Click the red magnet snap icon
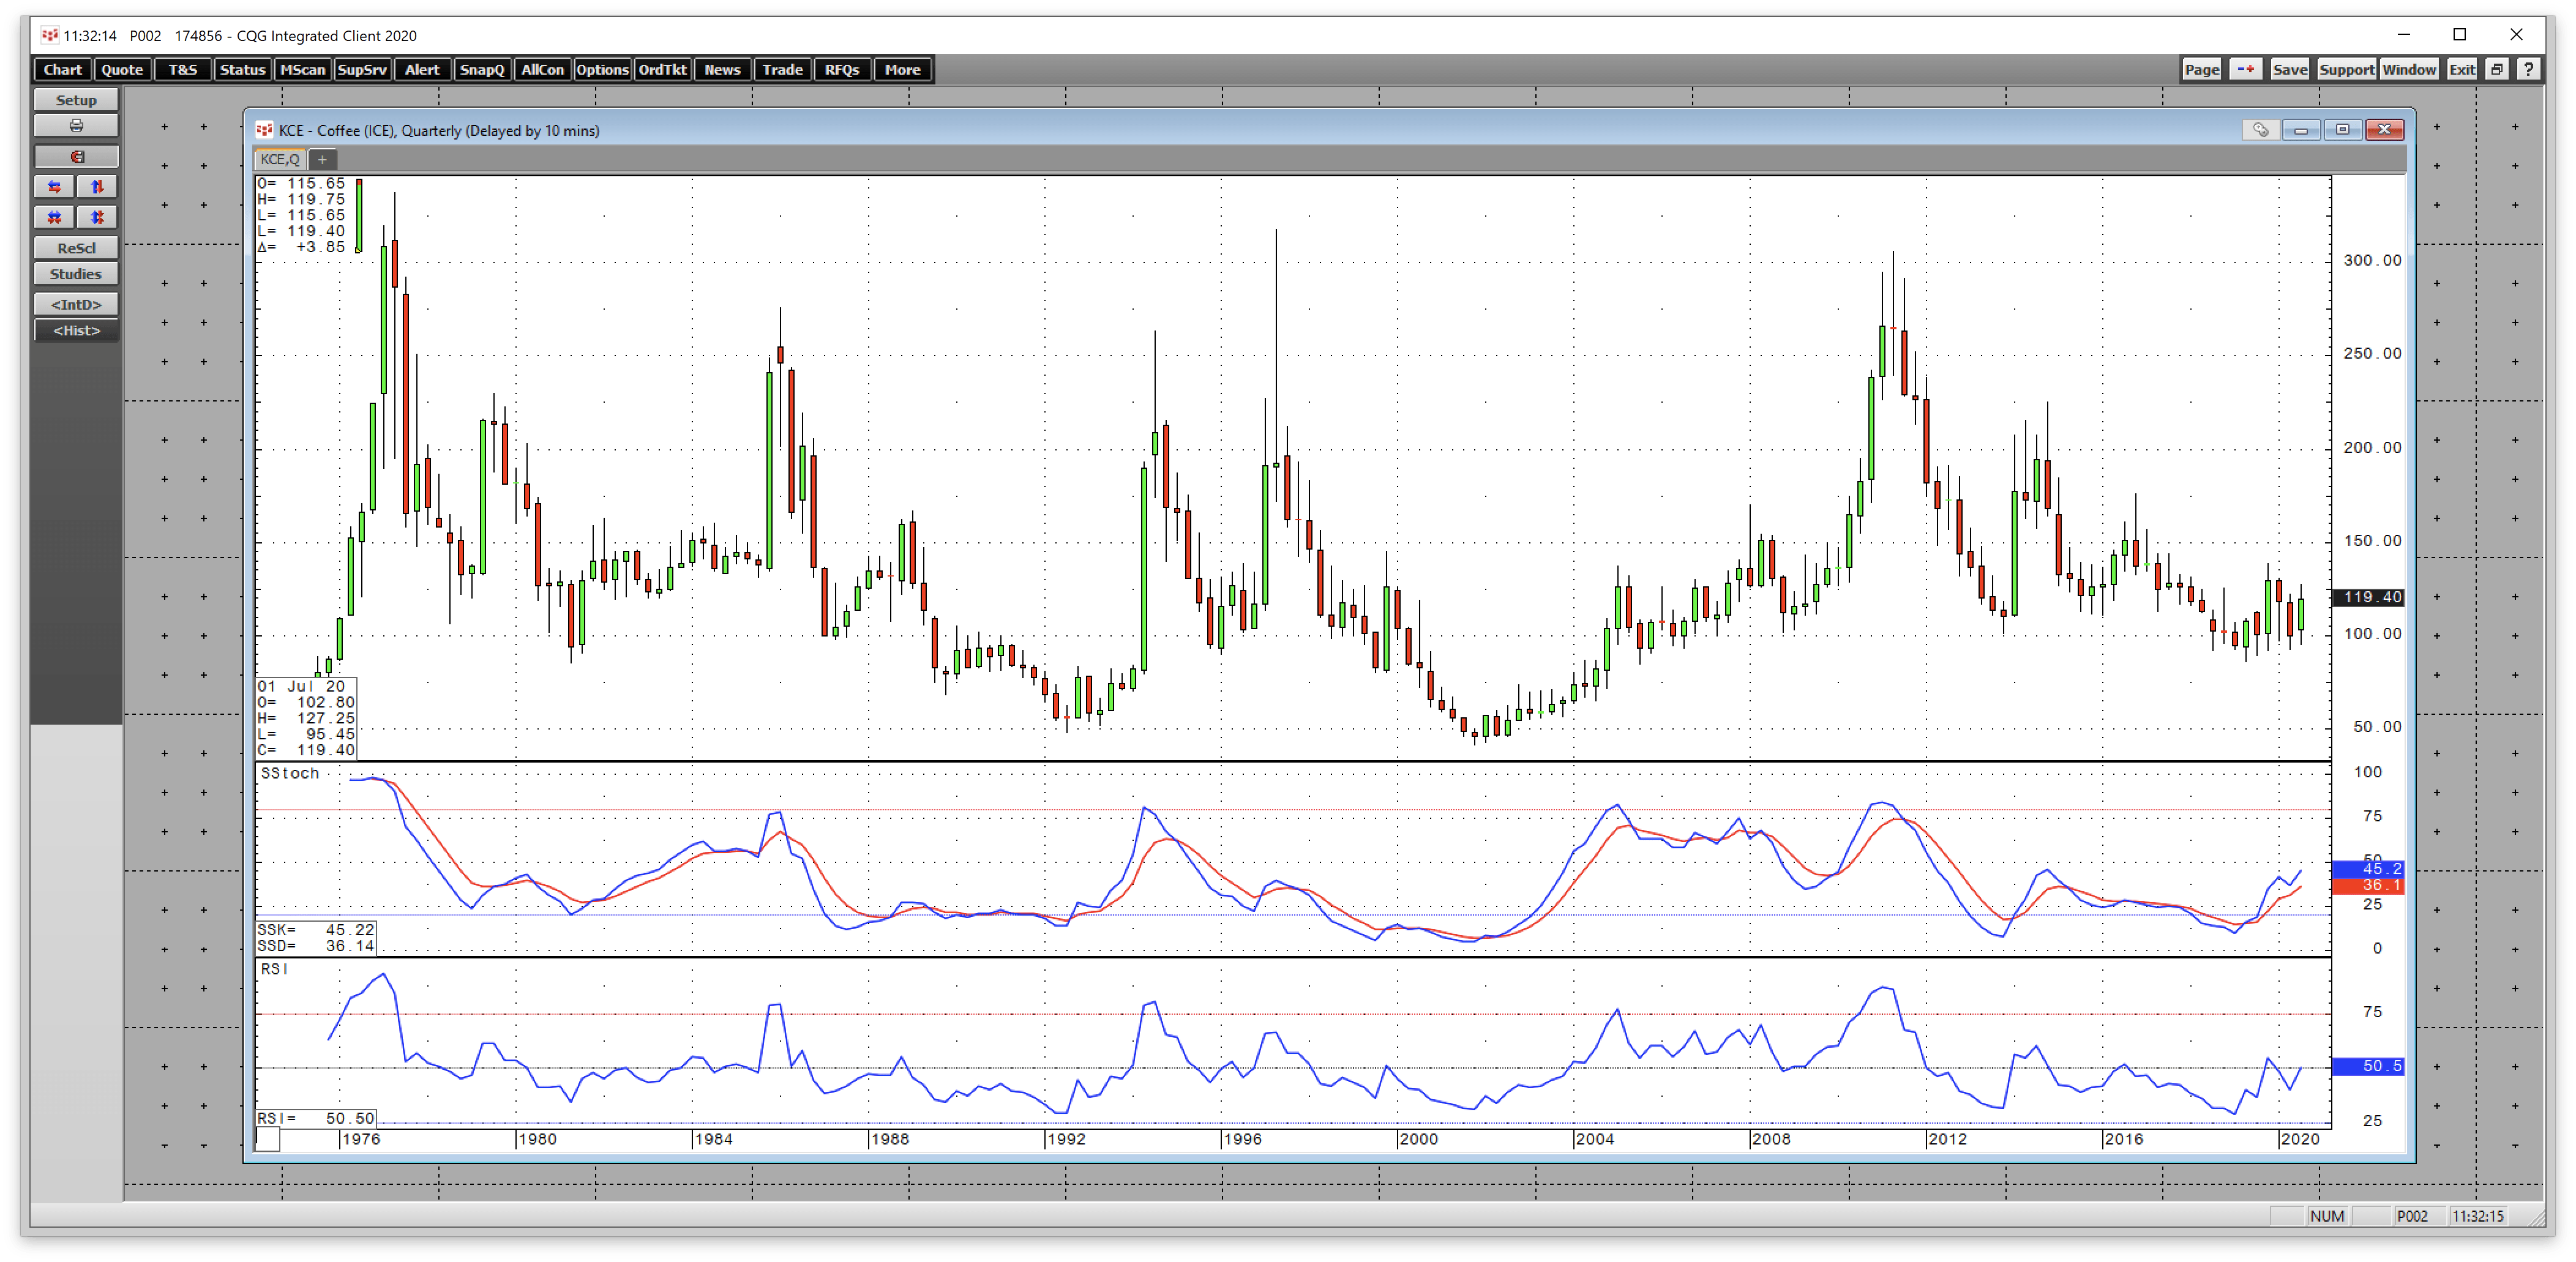The width and height of the screenshot is (2576, 1262). [x=76, y=157]
